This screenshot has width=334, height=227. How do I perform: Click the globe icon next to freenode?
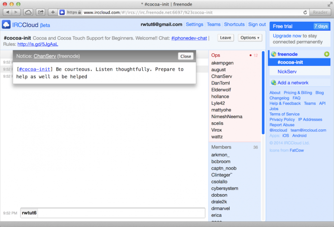[273, 54]
